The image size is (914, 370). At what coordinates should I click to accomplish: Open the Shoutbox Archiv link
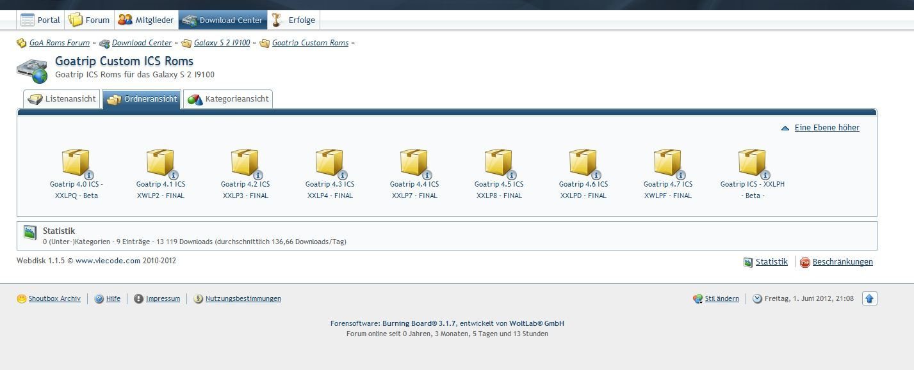point(54,298)
